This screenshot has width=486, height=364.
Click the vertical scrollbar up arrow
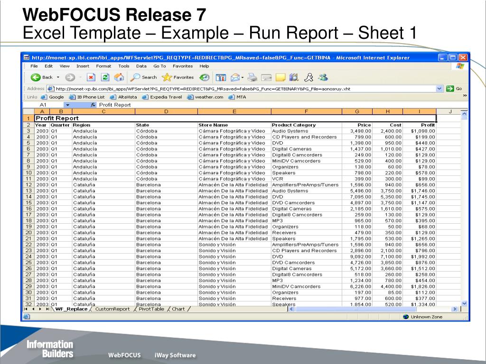(x=464, y=115)
